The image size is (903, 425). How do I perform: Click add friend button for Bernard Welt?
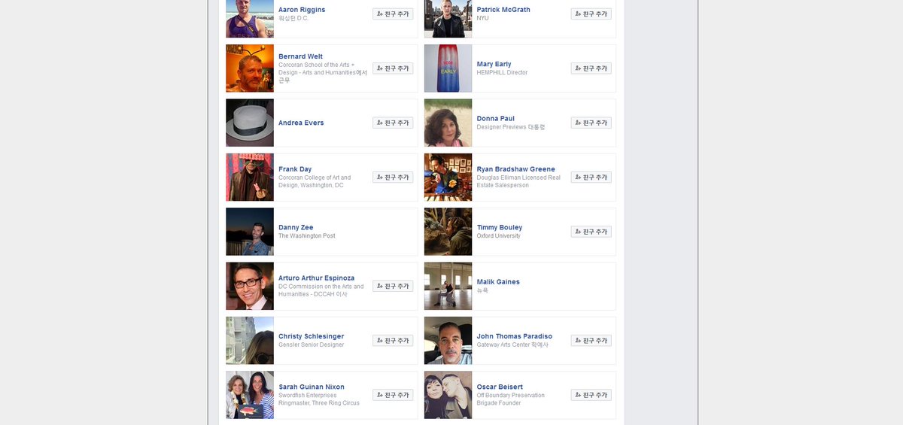click(393, 68)
